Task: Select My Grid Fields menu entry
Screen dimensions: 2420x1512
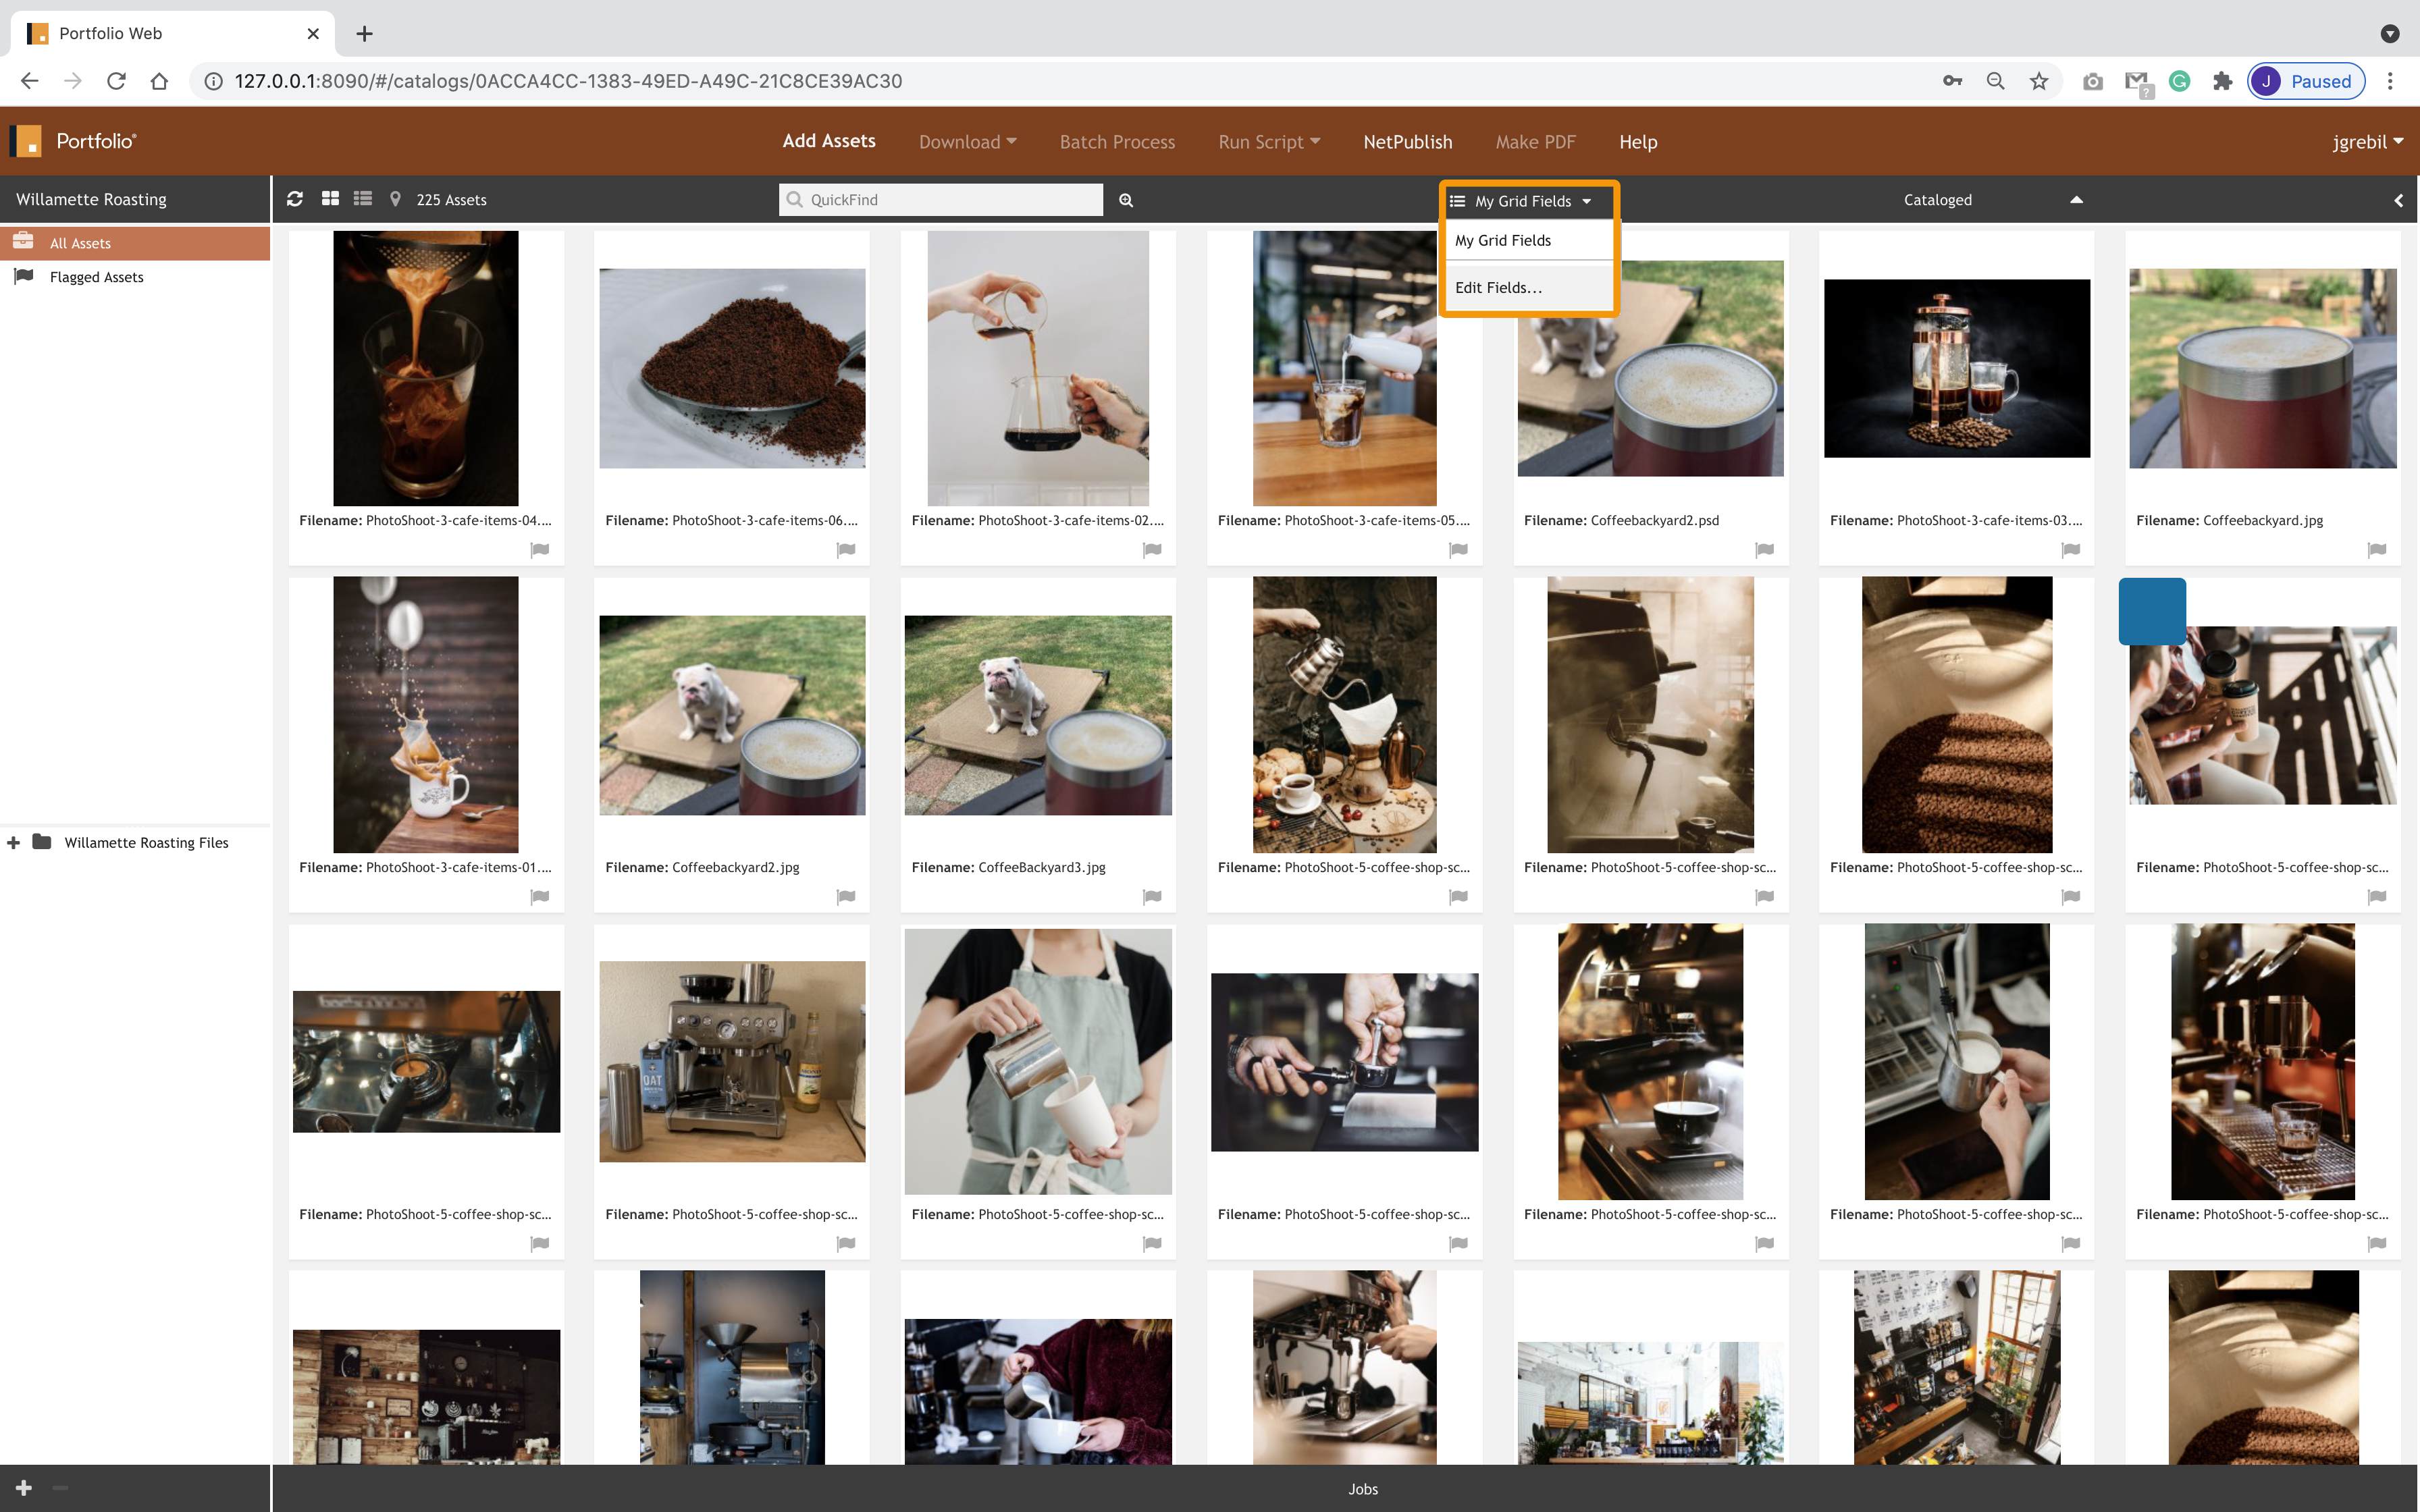Action: pos(1528,240)
